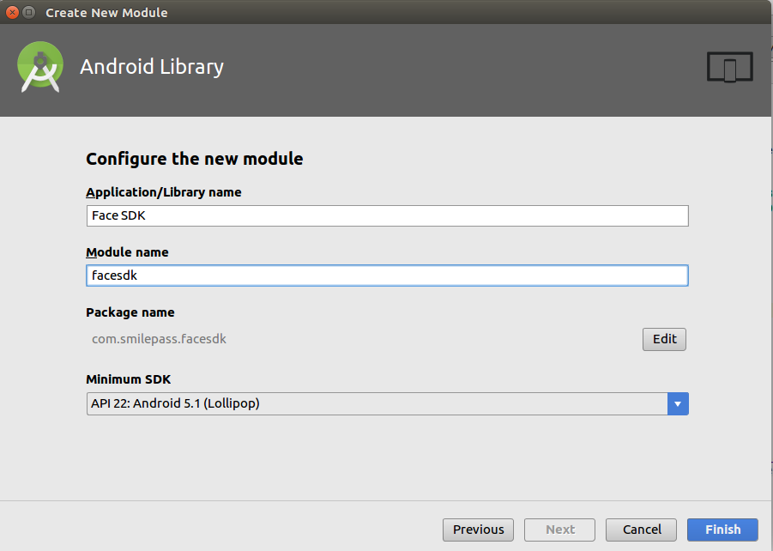This screenshot has height=551, width=773.
Task: Click the Configure the new module heading
Action: (194, 159)
